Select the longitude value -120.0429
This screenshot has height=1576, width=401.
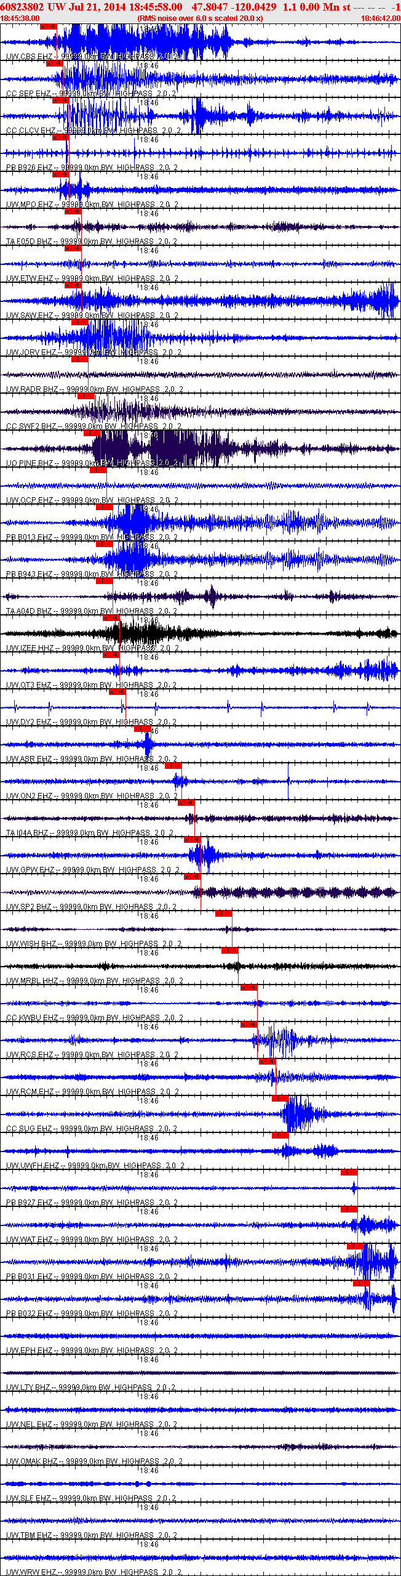[253, 7]
